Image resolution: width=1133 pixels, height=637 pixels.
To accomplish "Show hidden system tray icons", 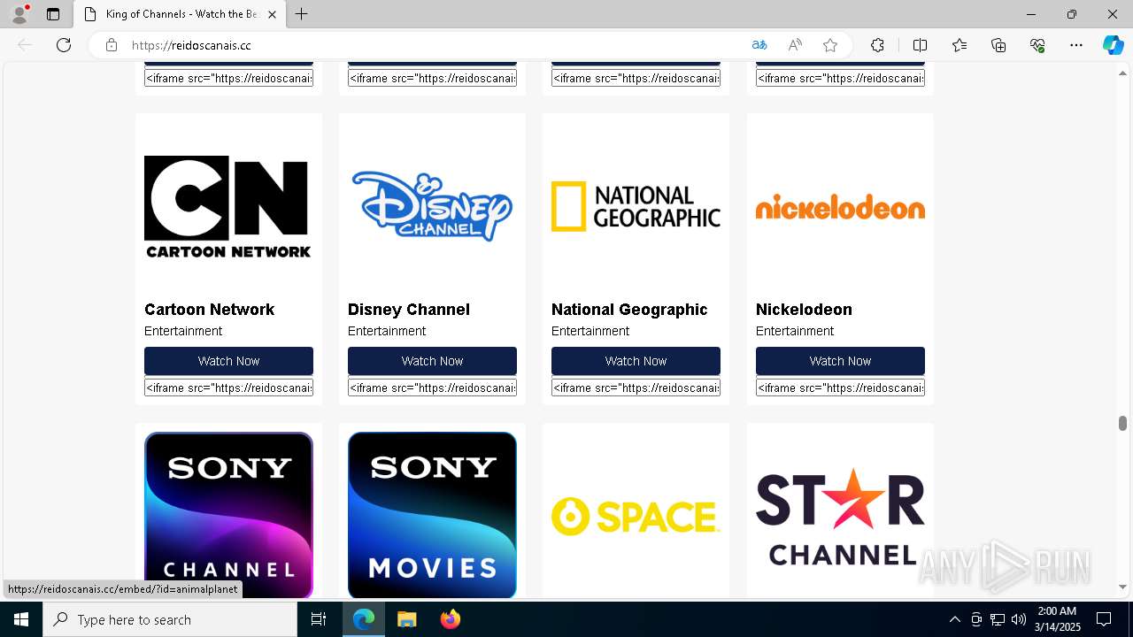I will (954, 619).
